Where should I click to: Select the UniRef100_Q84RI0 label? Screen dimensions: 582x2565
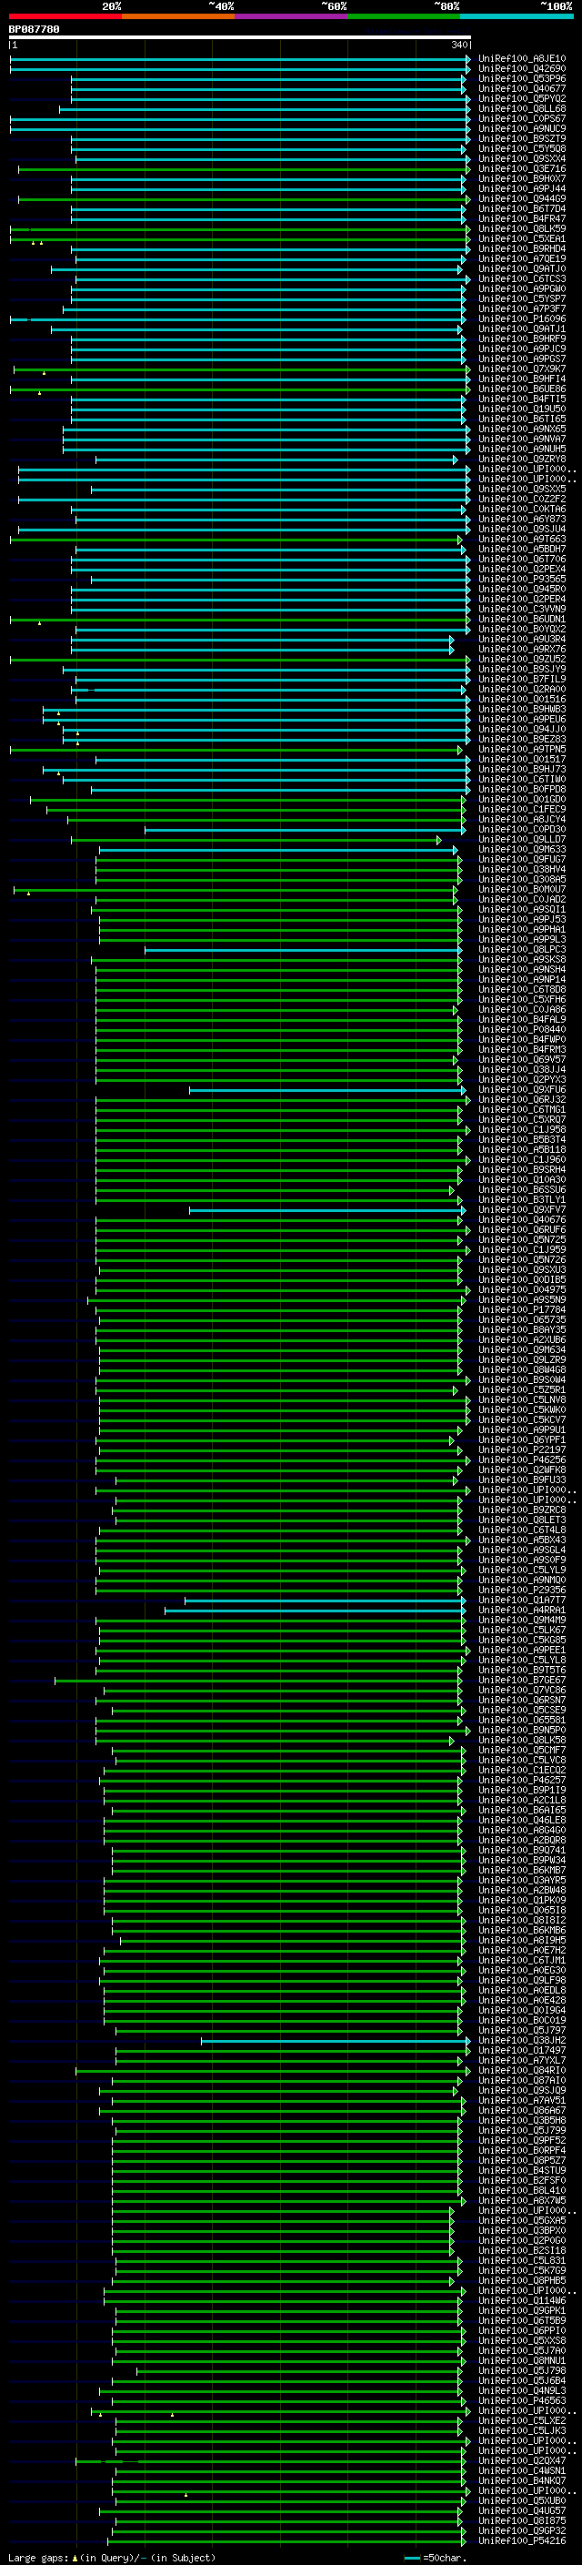click(x=521, y=2071)
